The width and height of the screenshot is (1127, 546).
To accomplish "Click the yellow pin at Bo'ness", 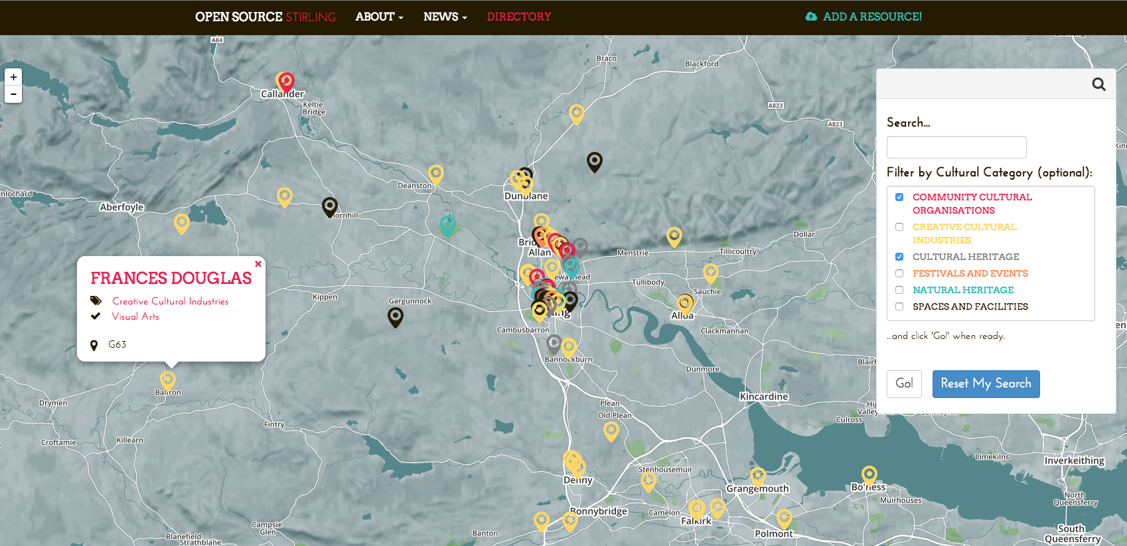I will point(869,474).
